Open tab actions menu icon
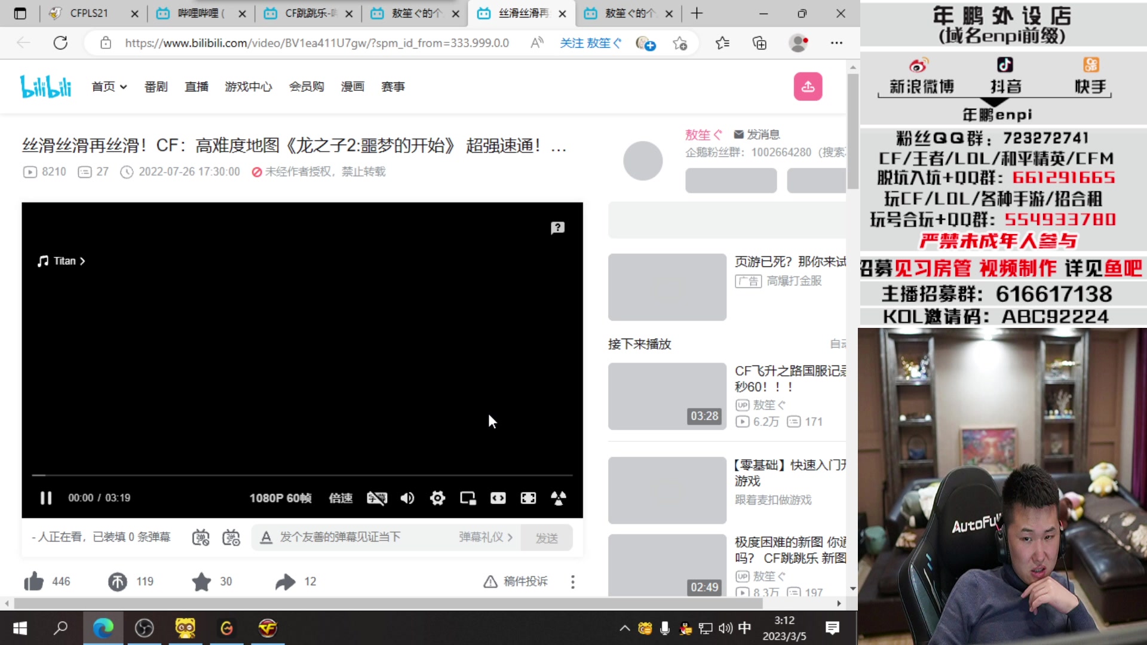The width and height of the screenshot is (1147, 645). coord(20,13)
